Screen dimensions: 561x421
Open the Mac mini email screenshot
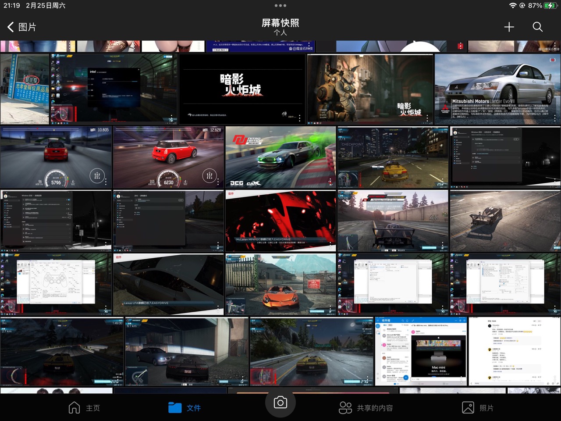[421, 351]
